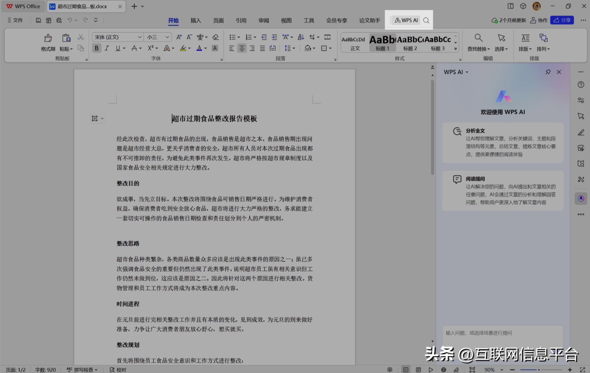Switch to the 插入 ribbon tab

[196, 20]
